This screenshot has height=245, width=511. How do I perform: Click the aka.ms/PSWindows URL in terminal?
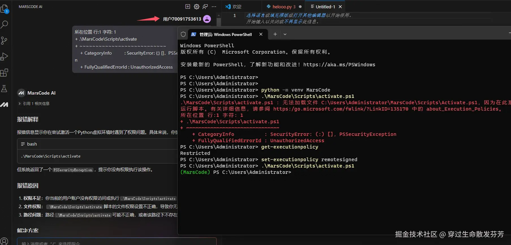click(339, 65)
